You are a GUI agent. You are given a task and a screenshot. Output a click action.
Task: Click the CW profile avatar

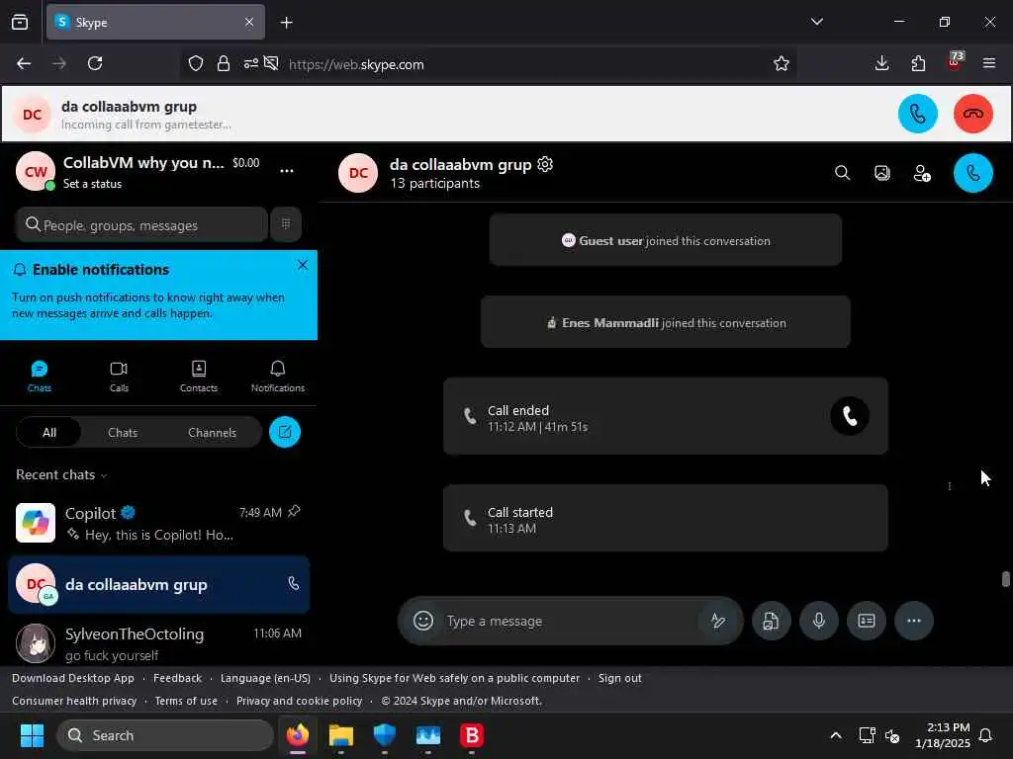[x=35, y=172]
